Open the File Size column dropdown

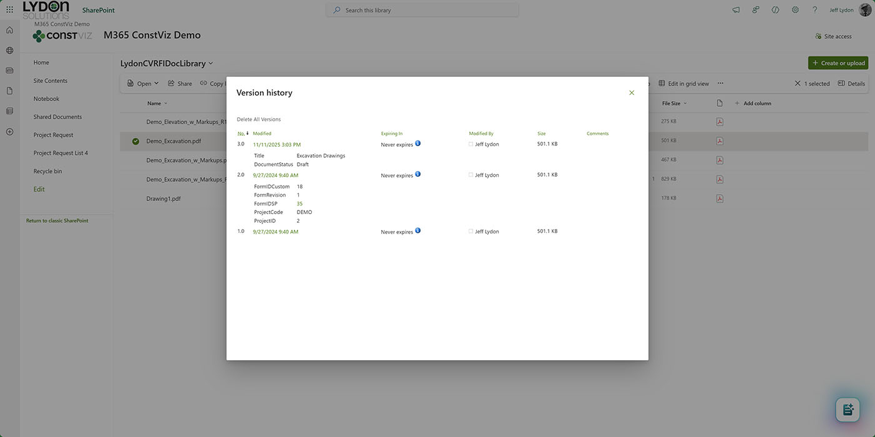pos(685,104)
